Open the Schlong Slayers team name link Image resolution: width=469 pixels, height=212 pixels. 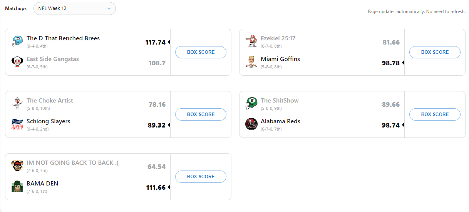coord(49,121)
